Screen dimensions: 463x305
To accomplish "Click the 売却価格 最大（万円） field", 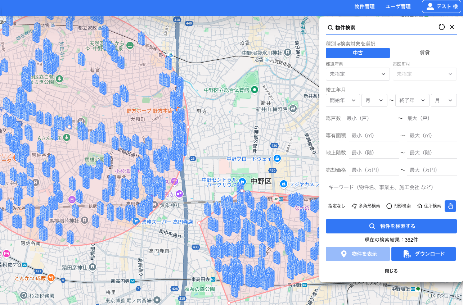I will point(432,170).
